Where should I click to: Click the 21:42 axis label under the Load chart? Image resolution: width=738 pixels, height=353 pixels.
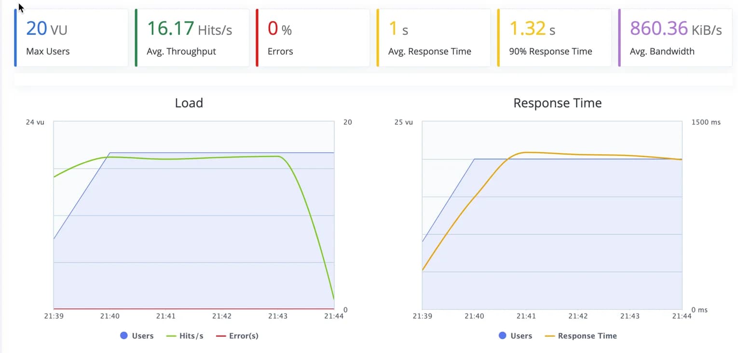(221, 316)
